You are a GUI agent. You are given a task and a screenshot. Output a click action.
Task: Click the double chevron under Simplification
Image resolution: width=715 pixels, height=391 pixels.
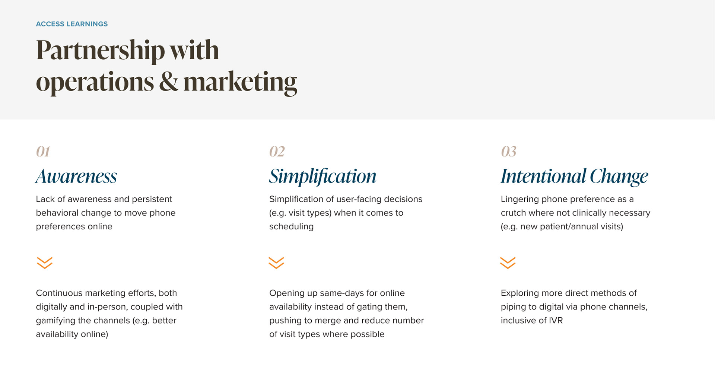point(276,263)
